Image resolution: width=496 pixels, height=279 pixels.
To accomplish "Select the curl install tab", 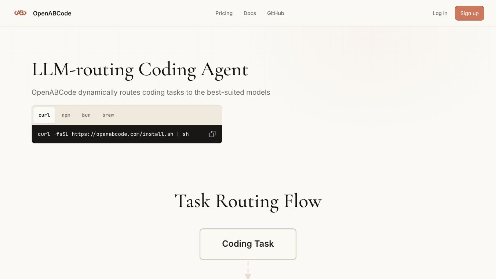I will pyautogui.click(x=44, y=115).
